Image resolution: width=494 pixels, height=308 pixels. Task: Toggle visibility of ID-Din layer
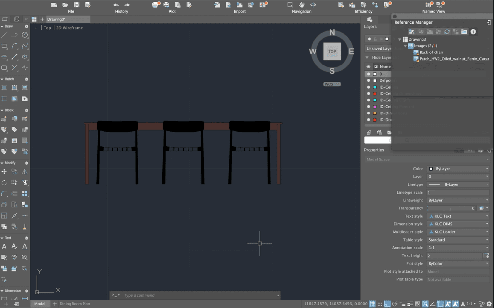(368, 113)
